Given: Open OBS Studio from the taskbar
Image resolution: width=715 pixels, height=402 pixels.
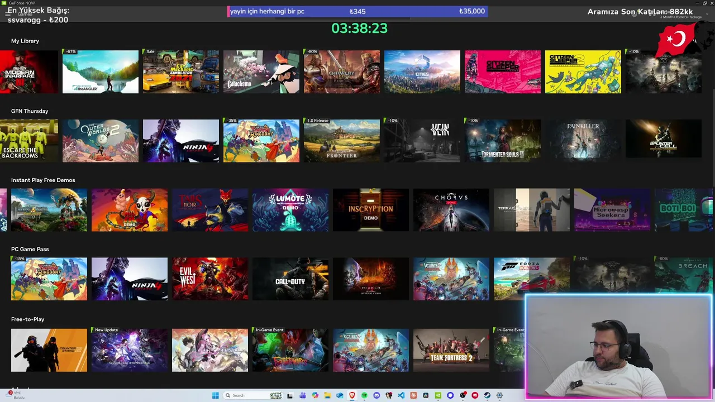Looking at the screenshot, I should click(x=463, y=395).
